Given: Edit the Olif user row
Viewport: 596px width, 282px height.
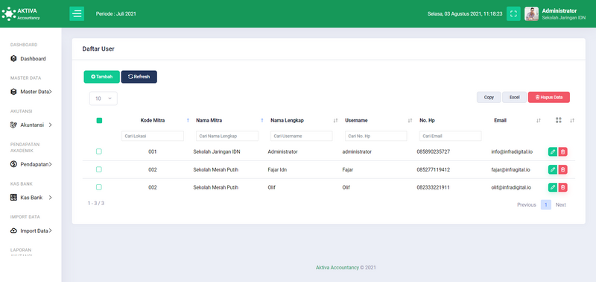Looking at the screenshot, I should 553,187.
